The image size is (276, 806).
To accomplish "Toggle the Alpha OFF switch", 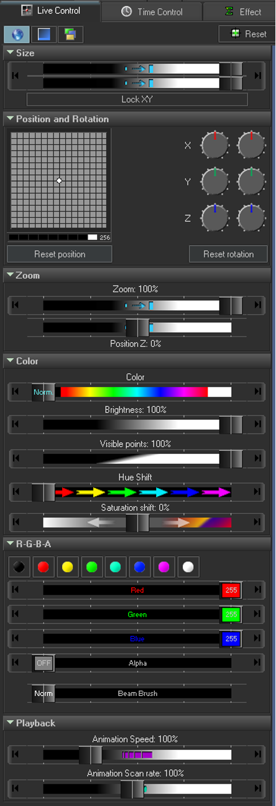I will click(x=44, y=663).
